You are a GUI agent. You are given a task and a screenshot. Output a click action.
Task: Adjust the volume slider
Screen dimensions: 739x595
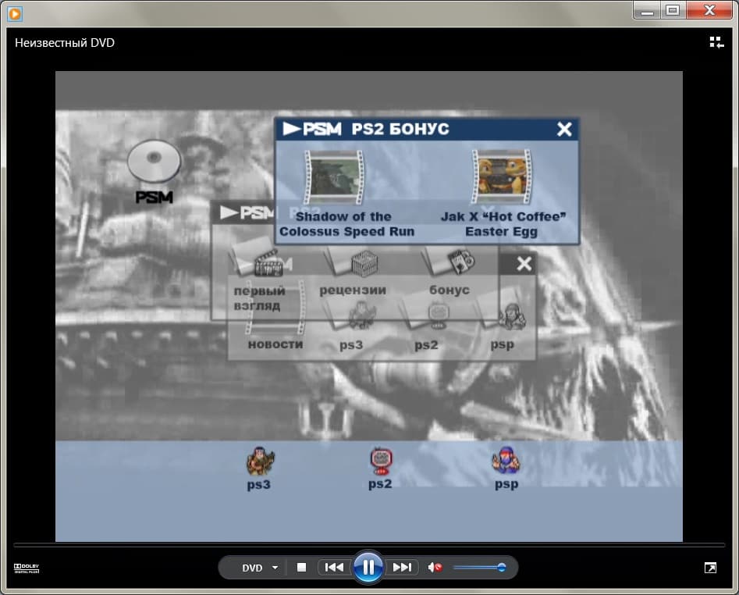click(479, 567)
